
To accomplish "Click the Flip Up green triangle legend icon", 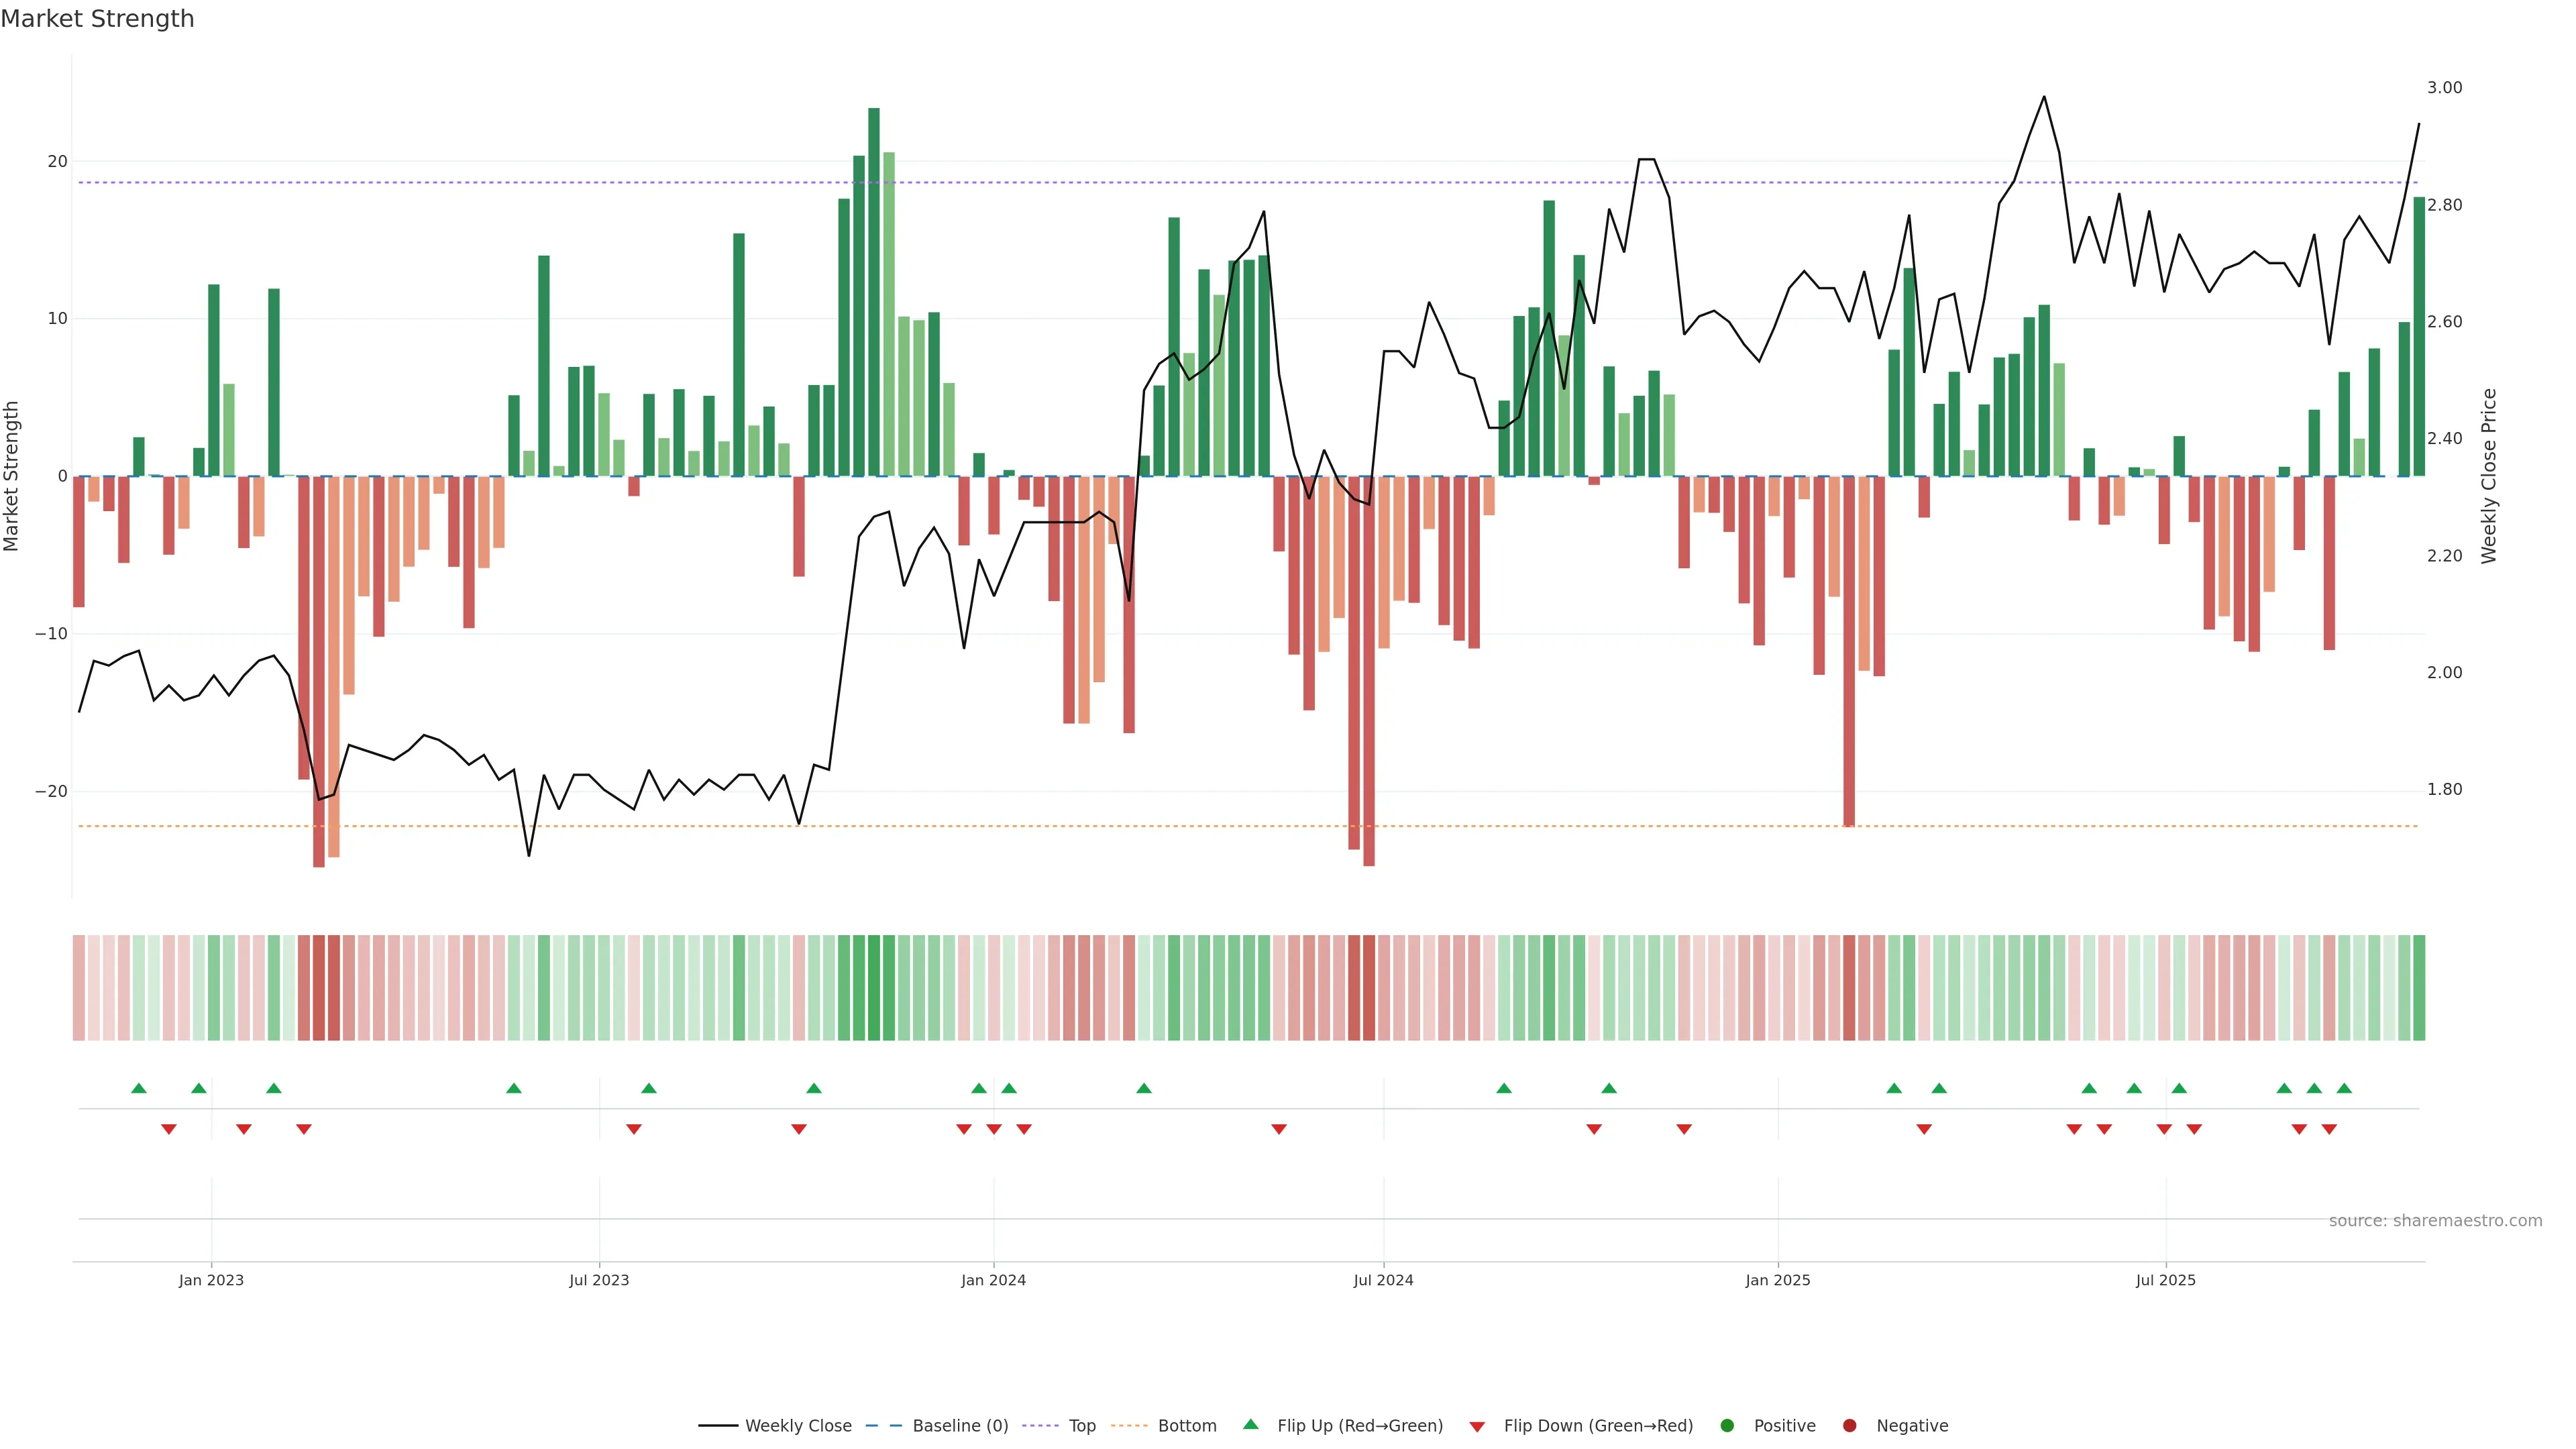I will 1250,1424.
